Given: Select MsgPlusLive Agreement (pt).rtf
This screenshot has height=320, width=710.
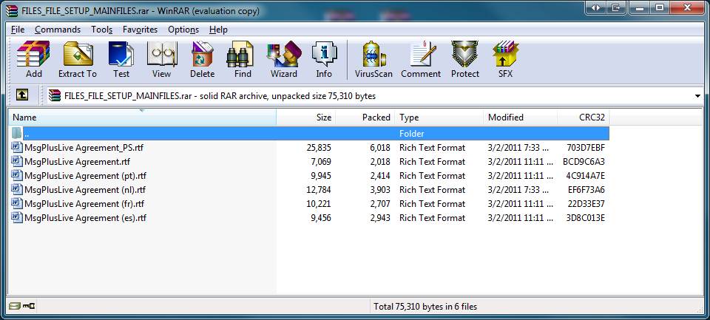Looking at the screenshot, I should [x=309, y=176].
